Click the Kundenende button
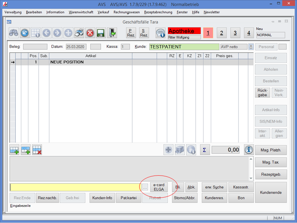The width and height of the screenshot is (297, 223). (271, 192)
